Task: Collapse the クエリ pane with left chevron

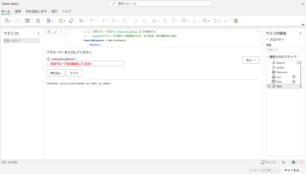Action: [39, 33]
